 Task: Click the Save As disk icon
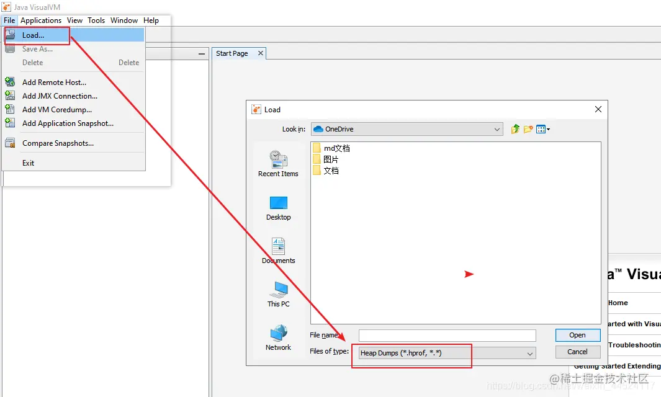(x=10, y=48)
